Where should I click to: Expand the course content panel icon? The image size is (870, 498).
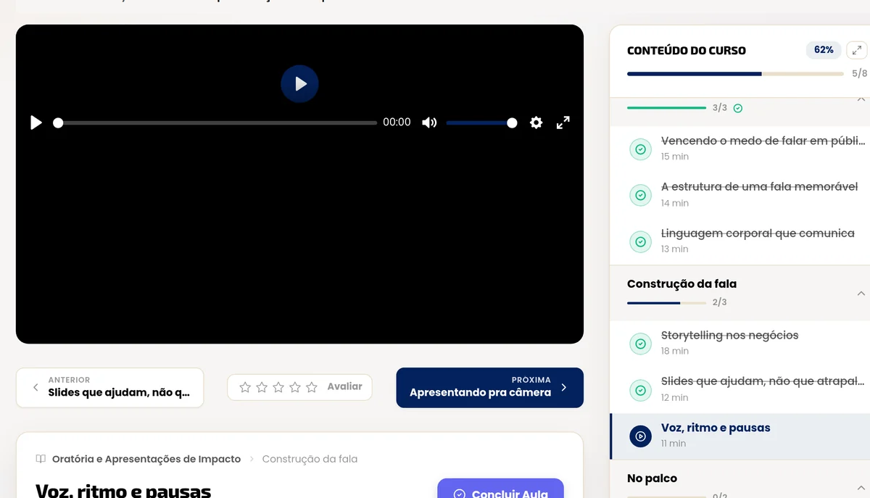pos(857,50)
